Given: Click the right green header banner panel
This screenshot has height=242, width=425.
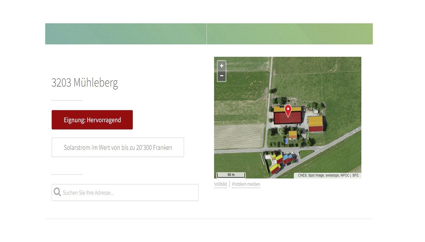Looking at the screenshot, I should pyautogui.click(x=290, y=34).
